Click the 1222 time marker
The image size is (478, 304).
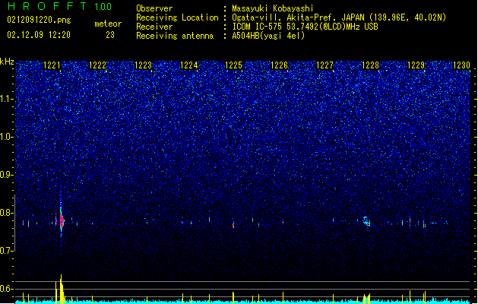pyautogui.click(x=97, y=65)
